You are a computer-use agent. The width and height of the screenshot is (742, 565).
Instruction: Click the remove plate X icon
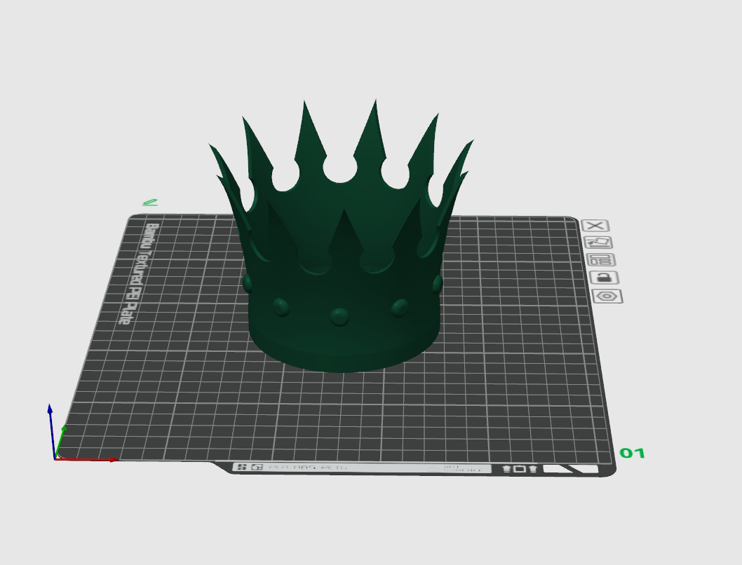[x=595, y=226]
